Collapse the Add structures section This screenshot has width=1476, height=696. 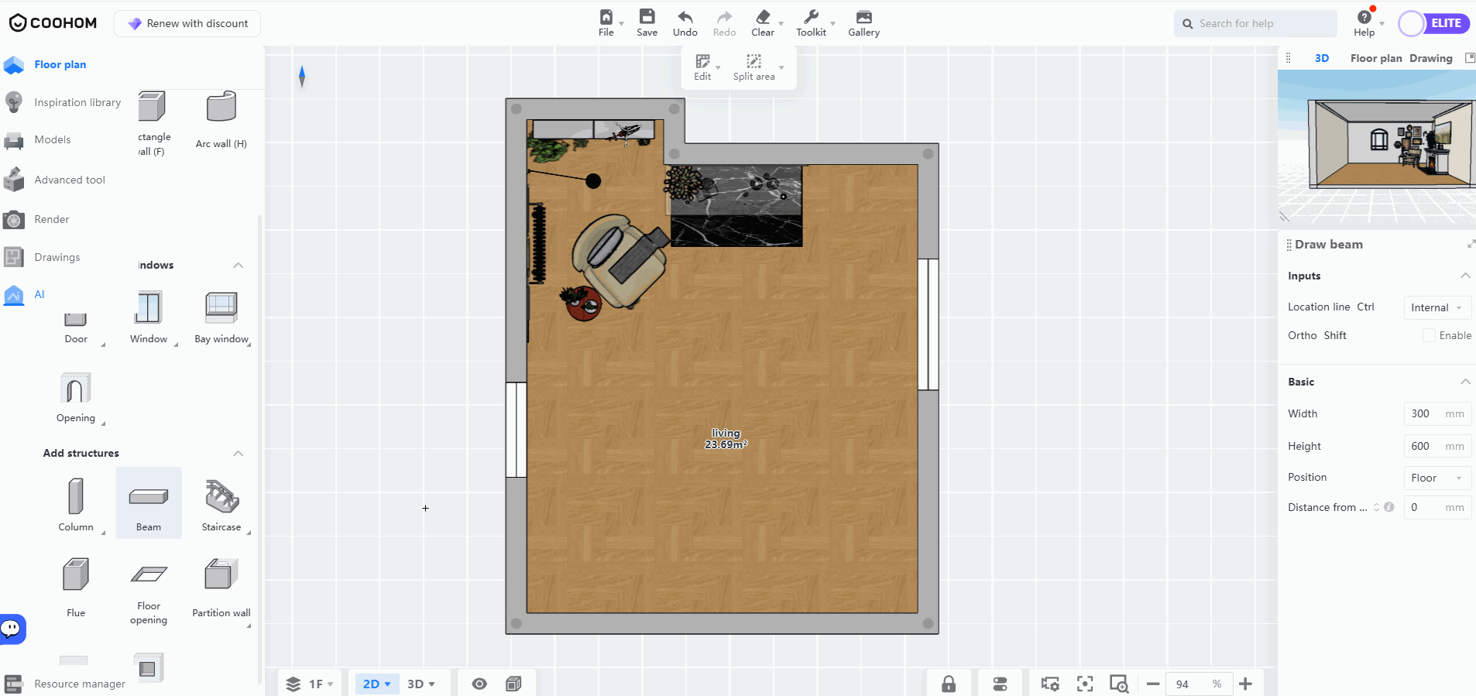[239, 453]
